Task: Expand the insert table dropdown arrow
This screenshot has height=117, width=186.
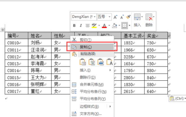Action: 142,17
